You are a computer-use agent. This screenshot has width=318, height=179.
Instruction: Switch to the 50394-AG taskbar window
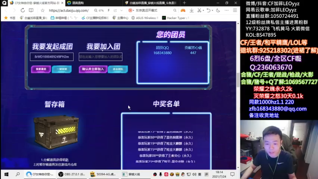coord(104,174)
